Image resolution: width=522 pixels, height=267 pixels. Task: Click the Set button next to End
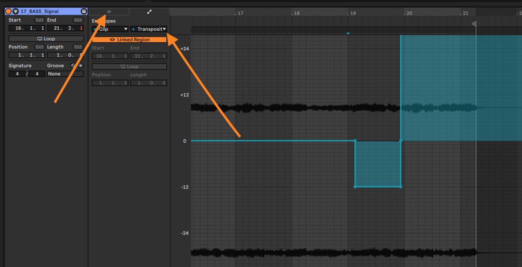click(x=78, y=20)
